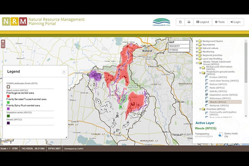Switch the base view to HYBRID

click(179, 50)
